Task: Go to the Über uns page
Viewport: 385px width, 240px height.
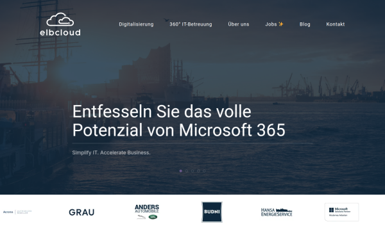Action: tap(239, 24)
